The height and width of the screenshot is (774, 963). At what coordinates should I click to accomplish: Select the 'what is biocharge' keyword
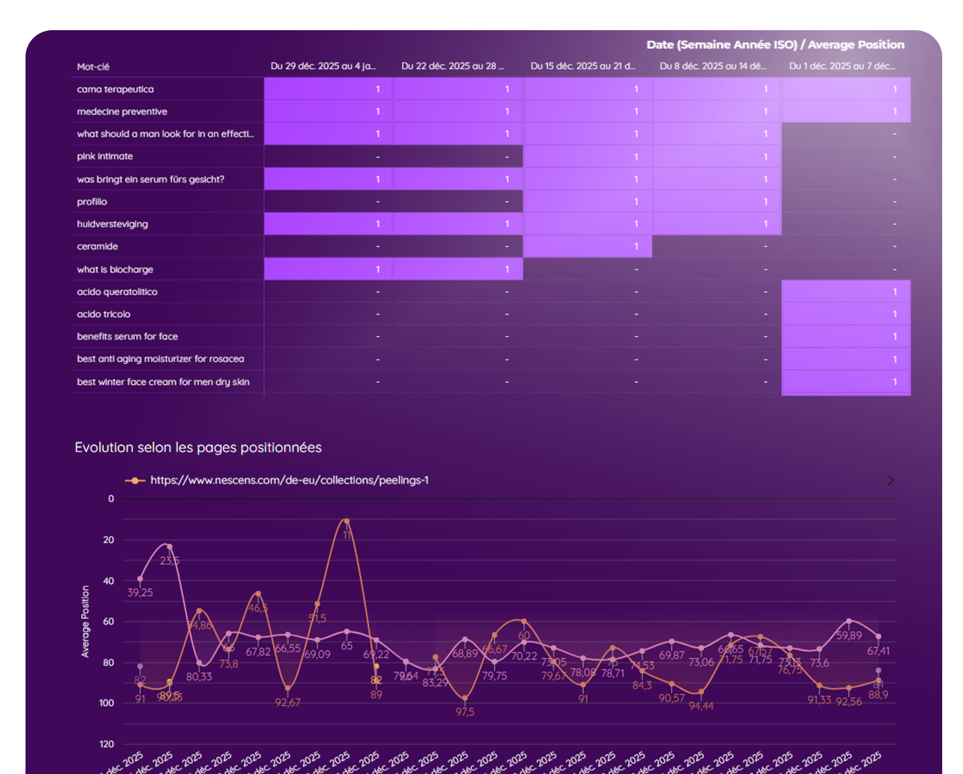point(115,269)
